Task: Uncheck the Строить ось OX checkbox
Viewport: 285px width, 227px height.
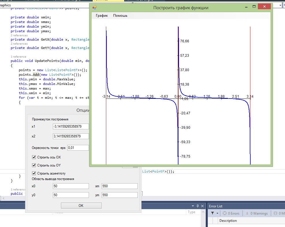Action: [34, 157]
